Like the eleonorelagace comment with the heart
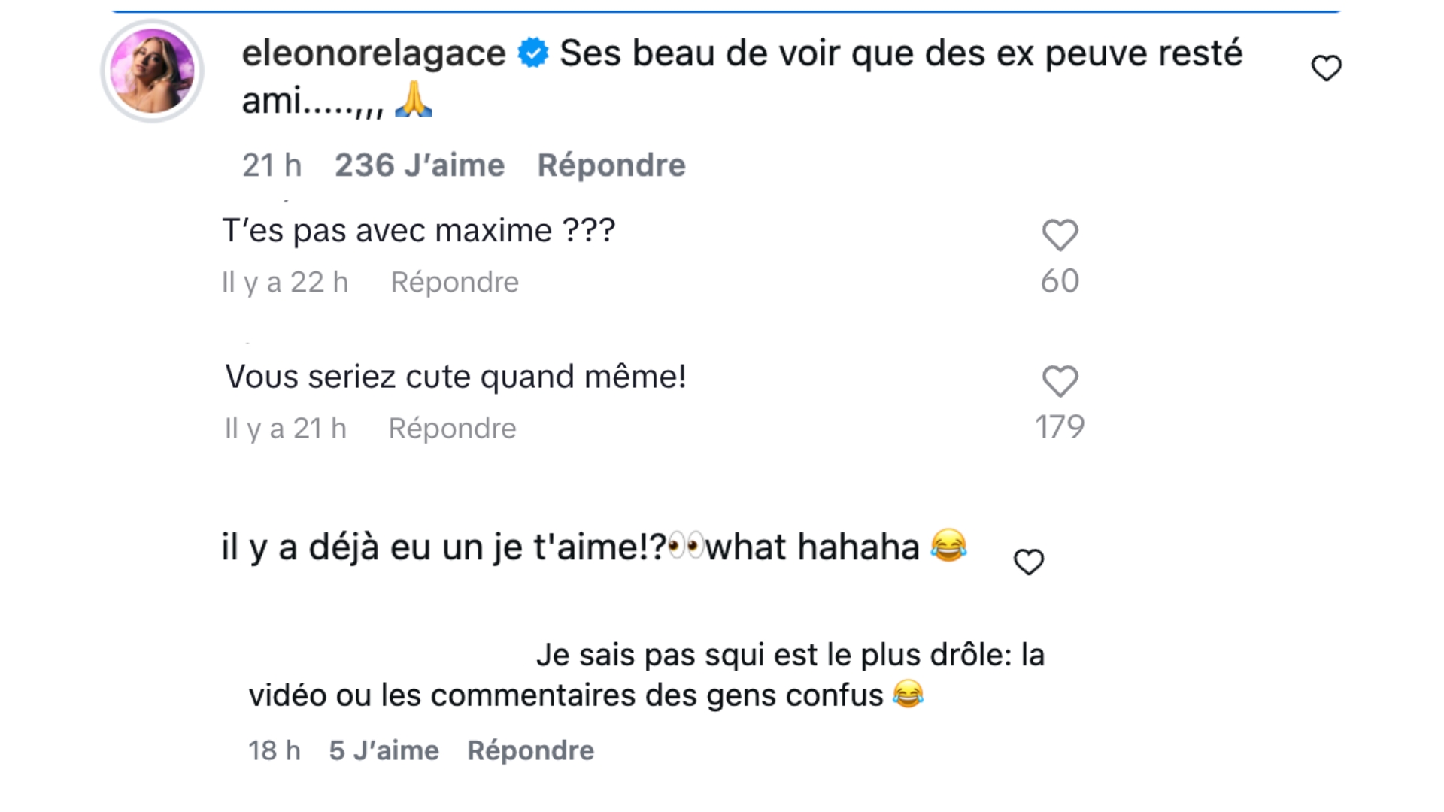The image size is (1444, 812). pyautogui.click(x=1326, y=68)
